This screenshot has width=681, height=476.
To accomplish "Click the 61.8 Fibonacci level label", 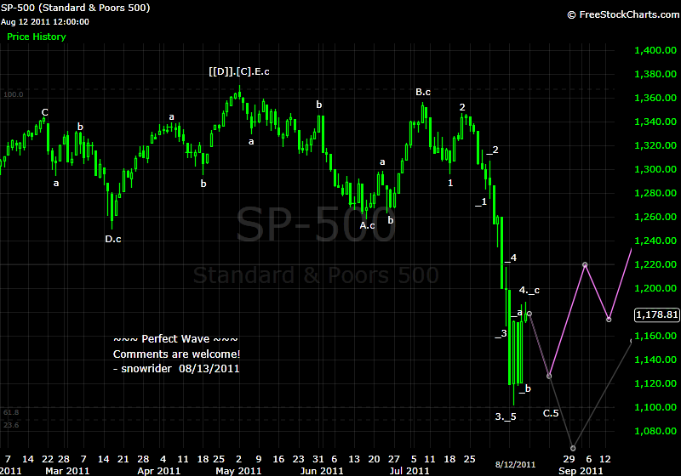I will (11, 412).
